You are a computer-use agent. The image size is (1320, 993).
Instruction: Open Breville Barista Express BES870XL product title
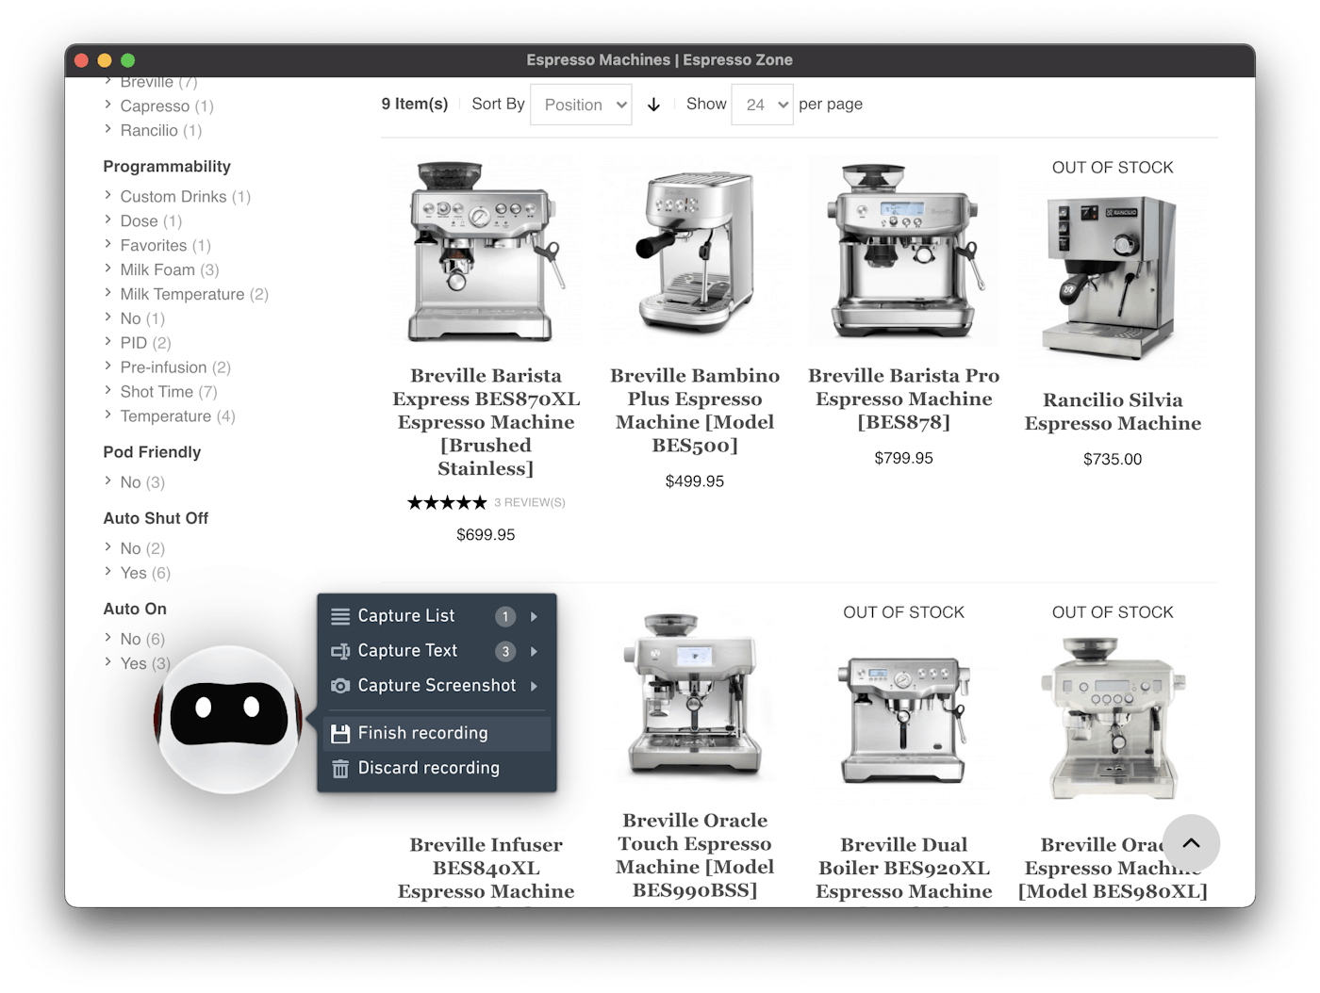(486, 422)
